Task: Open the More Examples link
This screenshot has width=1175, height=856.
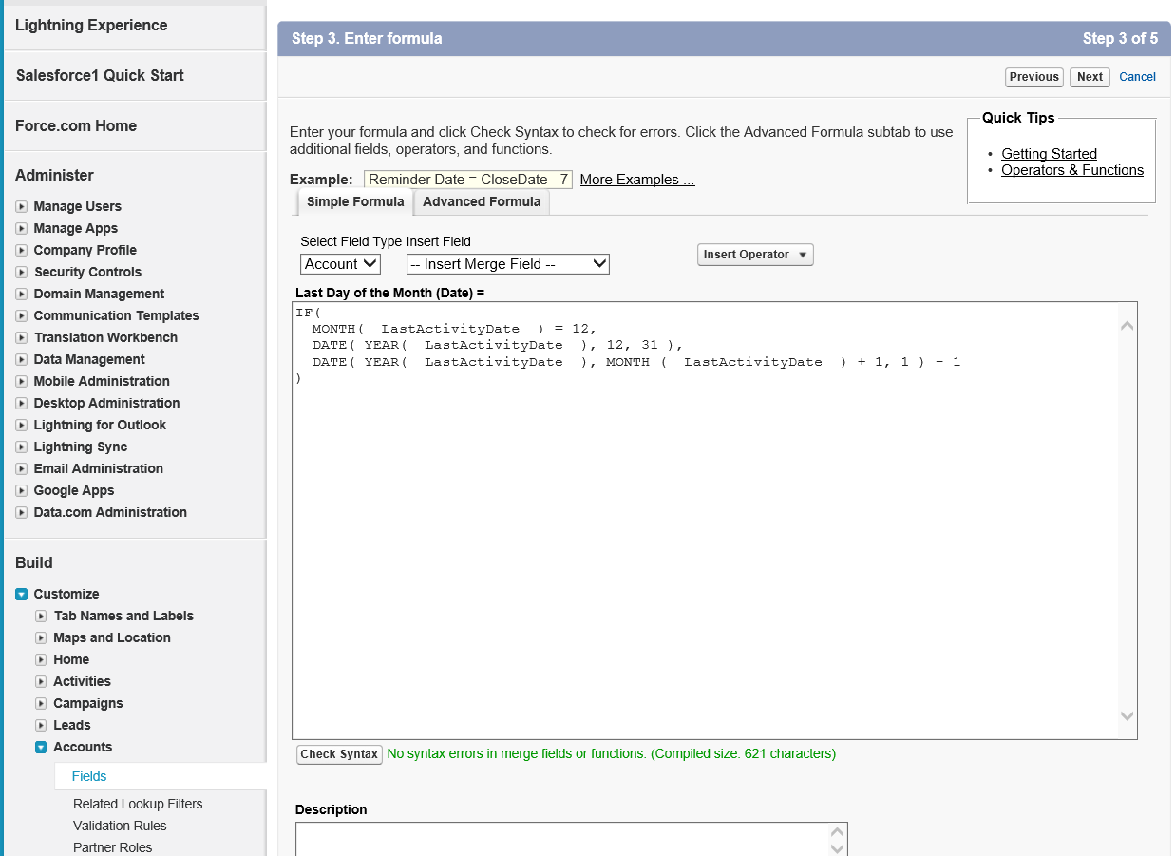Action: pos(637,180)
